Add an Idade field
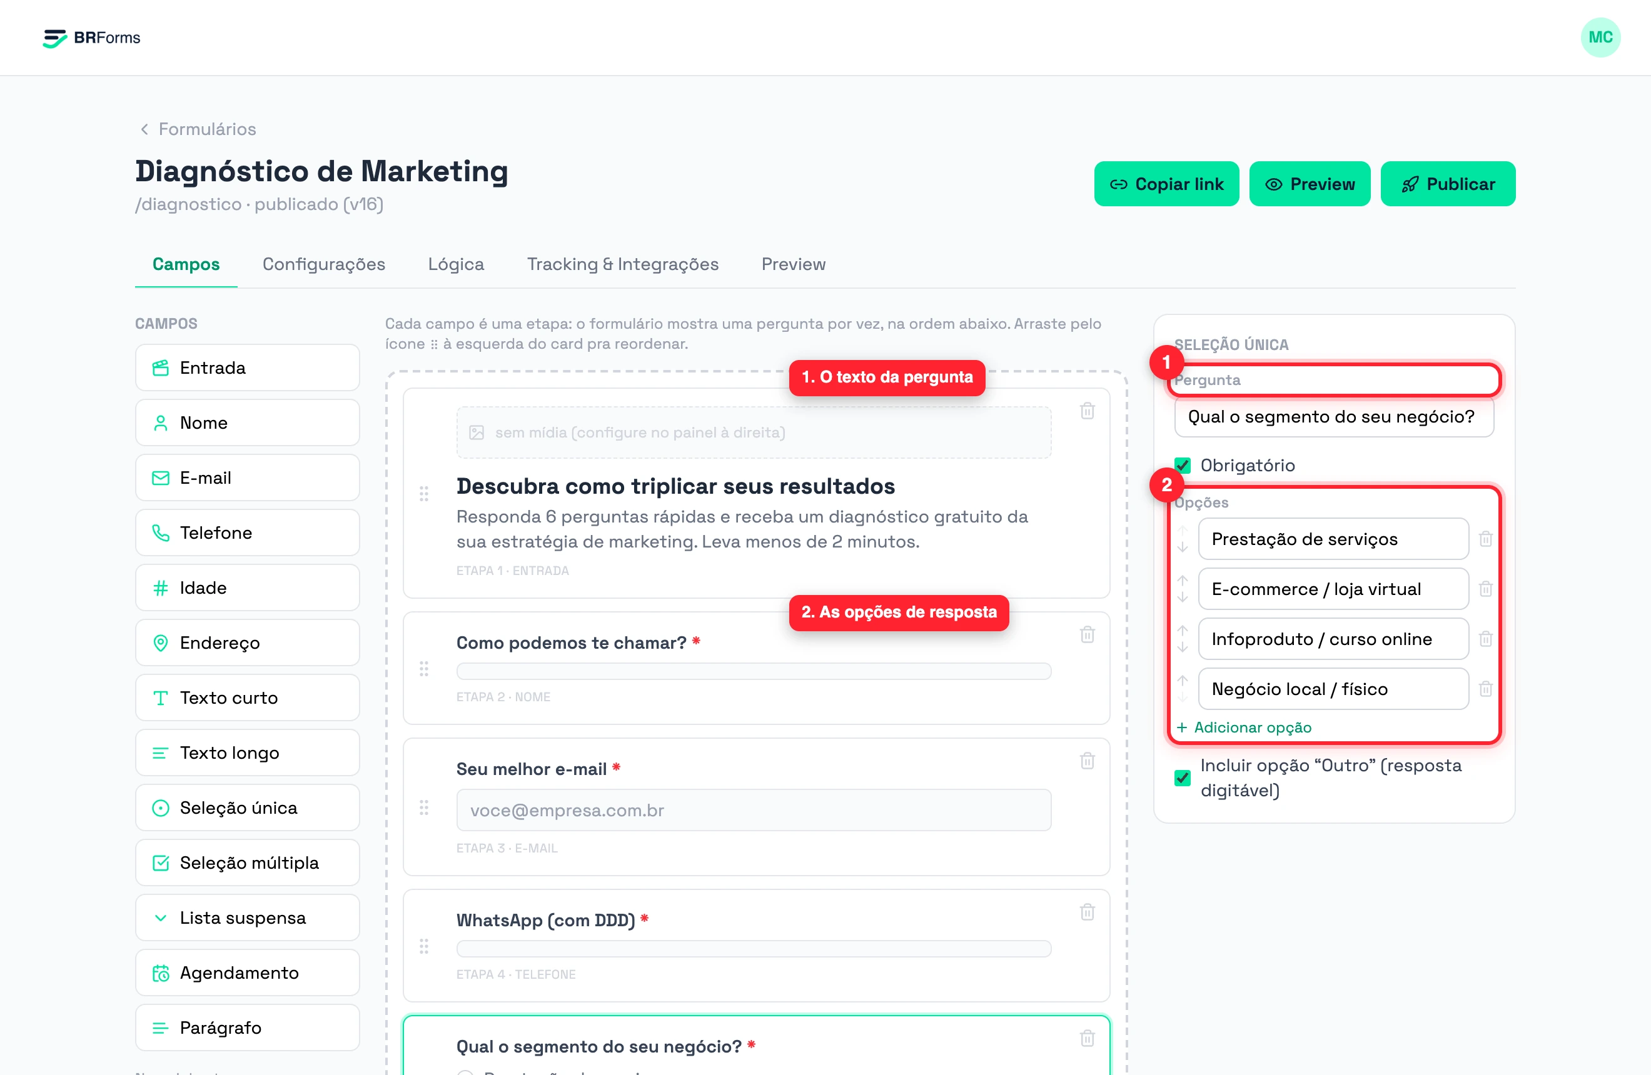1651x1075 pixels. tap(247, 587)
